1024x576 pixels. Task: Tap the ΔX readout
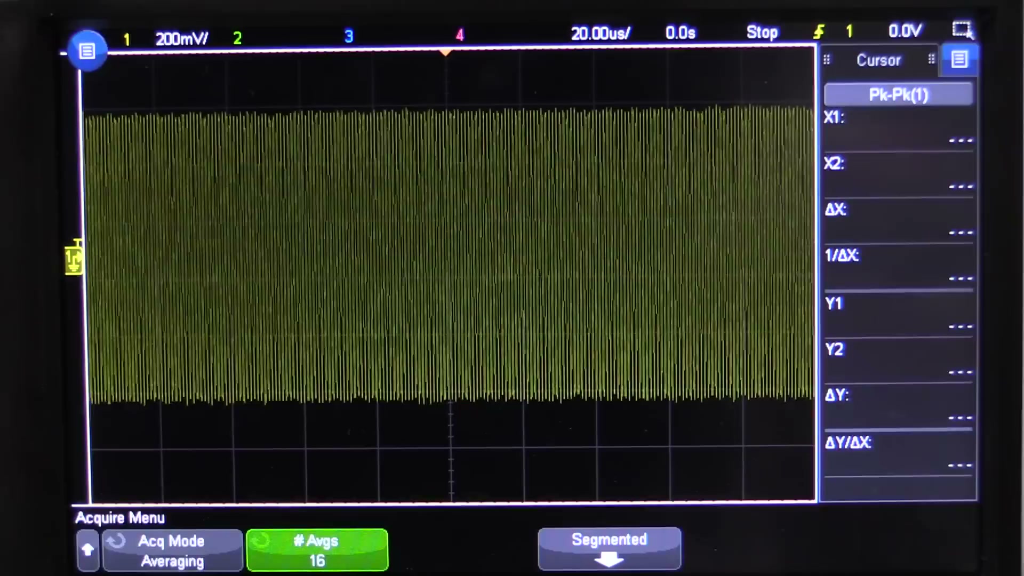pos(898,221)
